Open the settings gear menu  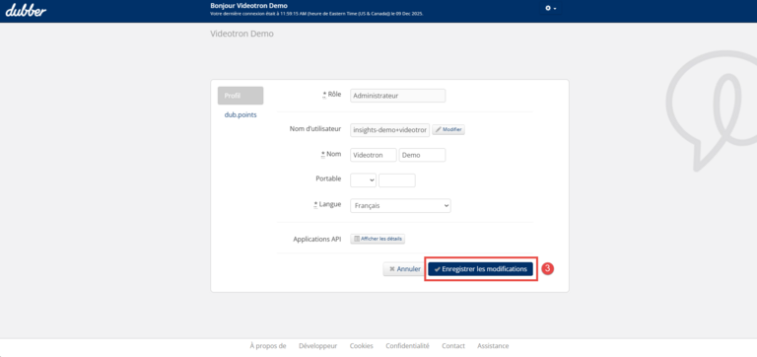click(x=550, y=9)
